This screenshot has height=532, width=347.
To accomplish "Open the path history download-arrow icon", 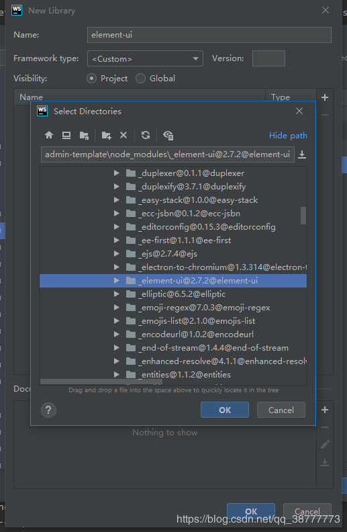I will [302, 154].
